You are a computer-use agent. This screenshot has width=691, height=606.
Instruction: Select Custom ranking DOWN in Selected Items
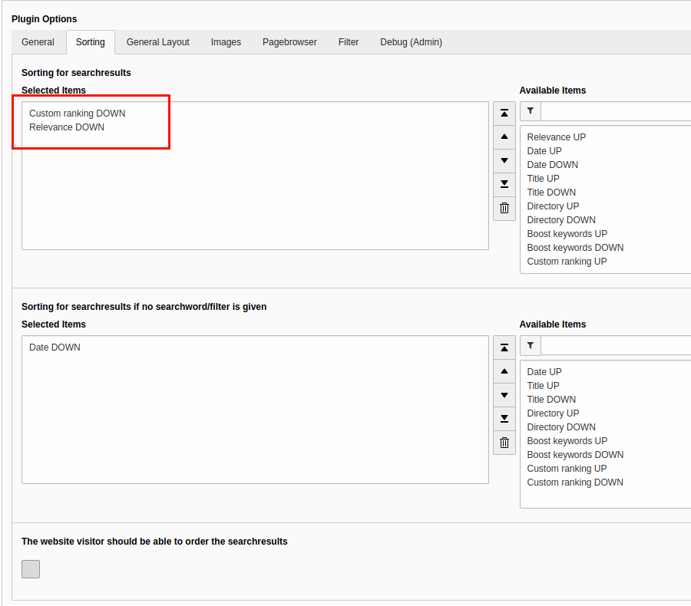[77, 114]
